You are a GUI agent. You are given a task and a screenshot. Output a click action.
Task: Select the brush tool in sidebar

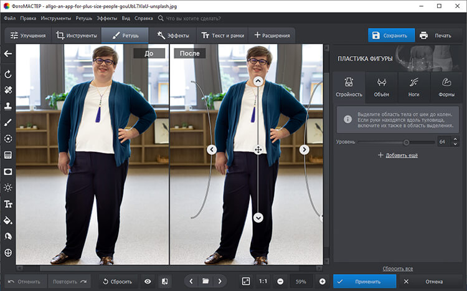pos(8,122)
